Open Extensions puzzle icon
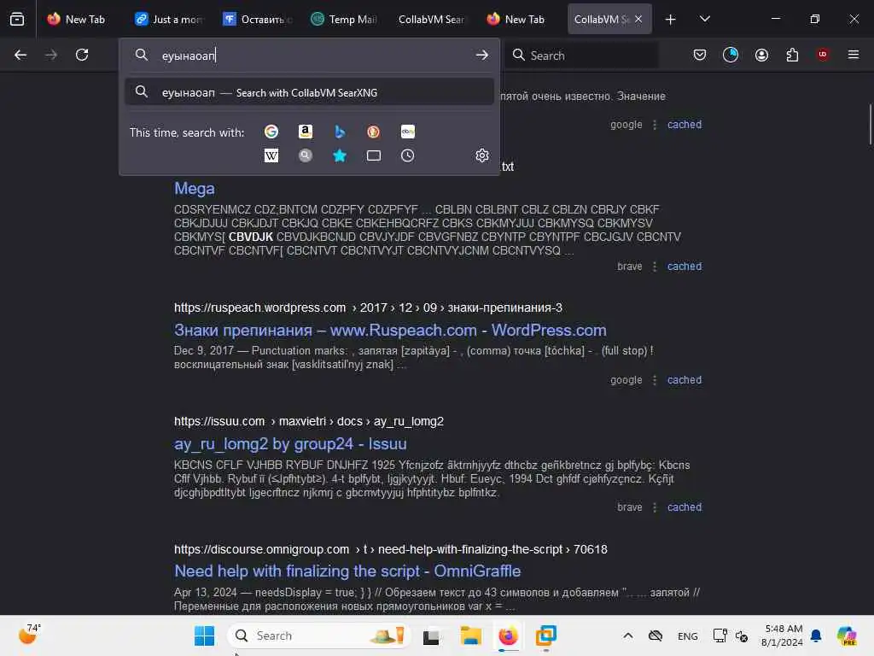874x656 pixels. click(x=792, y=55)
